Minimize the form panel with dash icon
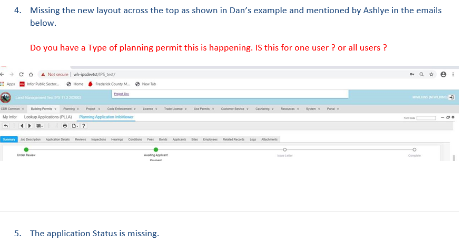This screenshot has height=252, width=463. click(x=442, y=117)
